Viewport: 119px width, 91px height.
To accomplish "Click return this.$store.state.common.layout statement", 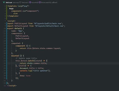I will [x=40, y=48].
